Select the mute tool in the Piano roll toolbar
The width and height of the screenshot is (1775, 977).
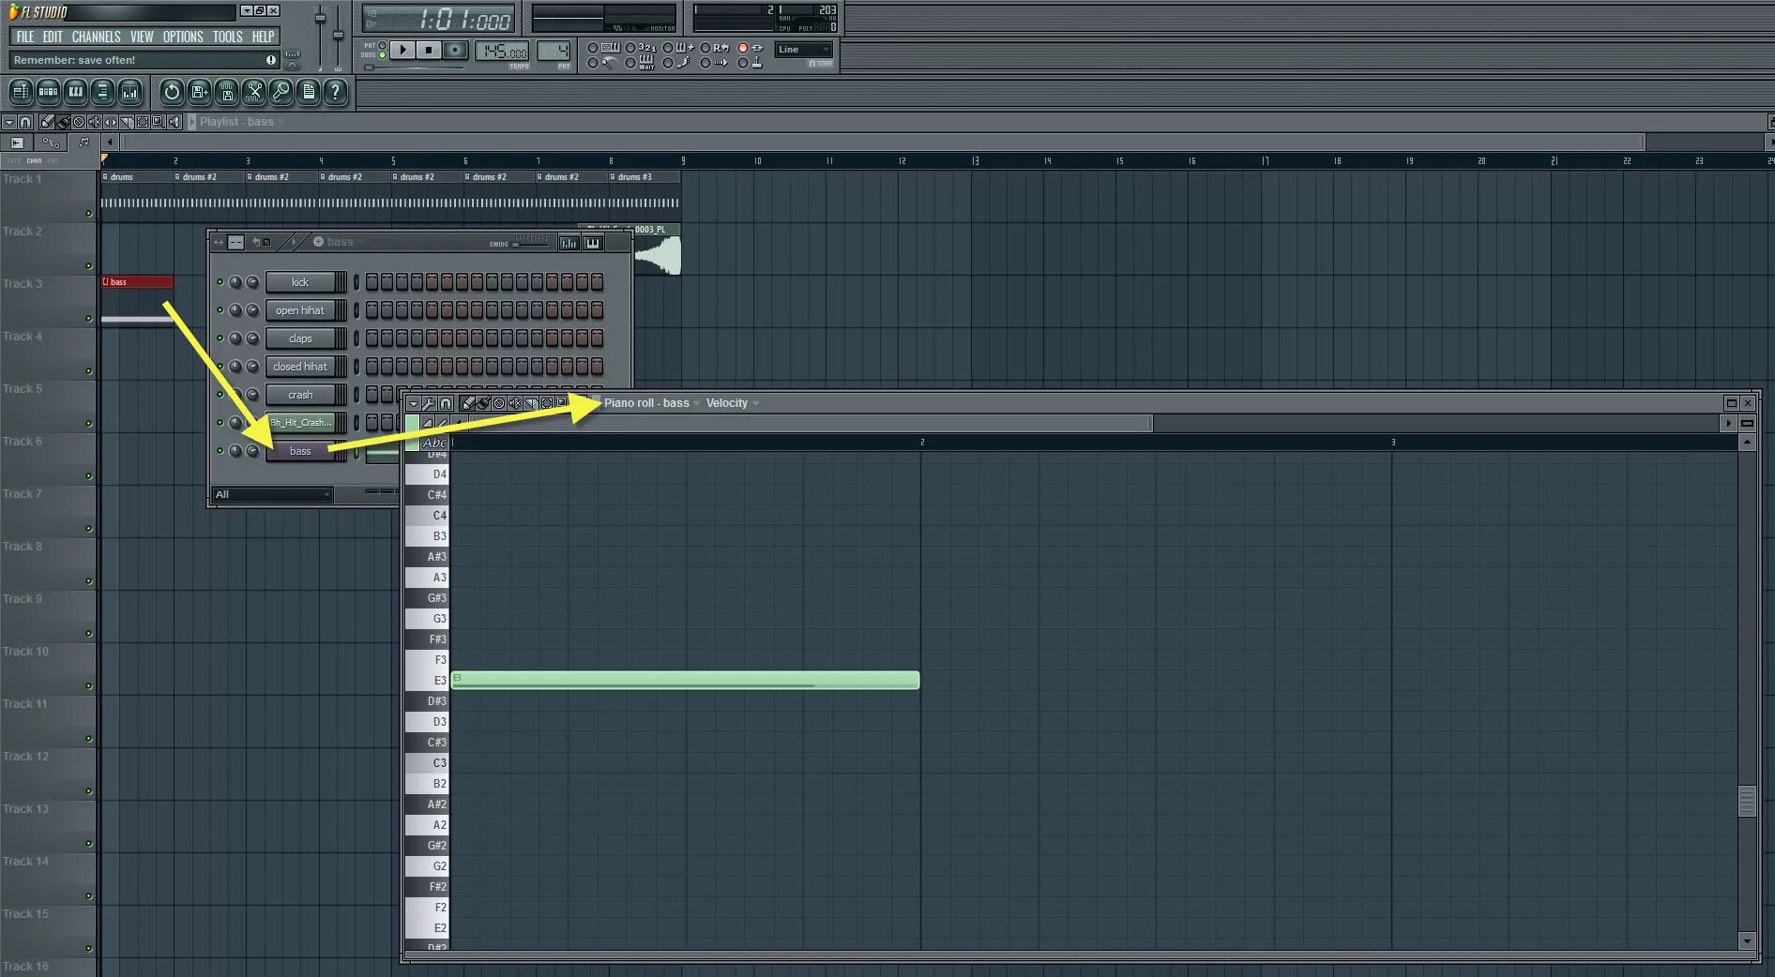pos(515,403)
